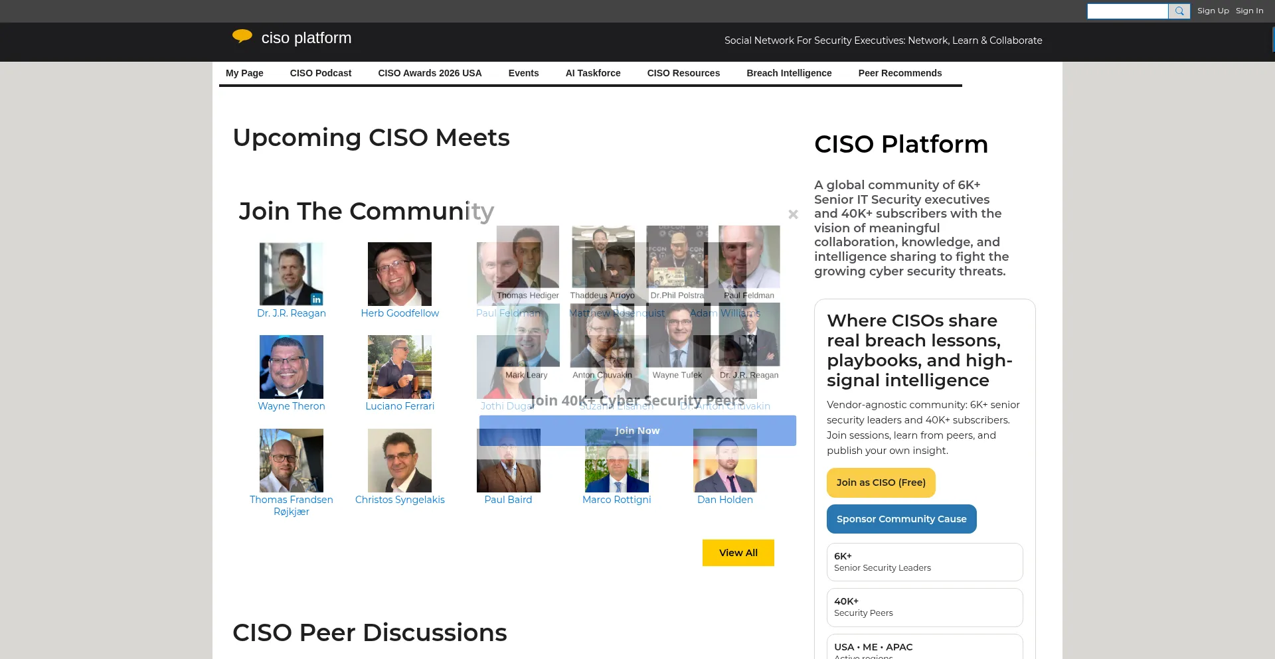This screenshot has width=1275, height=659.
Task: Focus the top search input field
Action: (x=1128, y=11)
